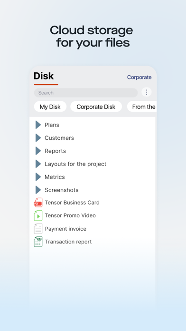Click the Disk title heading
The image size is (186, 331).
44,76
